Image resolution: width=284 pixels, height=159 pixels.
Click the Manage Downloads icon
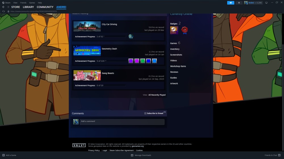pyautogui.click(x=132, y=155)
